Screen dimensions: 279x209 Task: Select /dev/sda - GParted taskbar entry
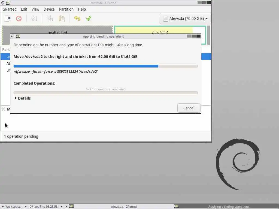(x=124, y=206)
